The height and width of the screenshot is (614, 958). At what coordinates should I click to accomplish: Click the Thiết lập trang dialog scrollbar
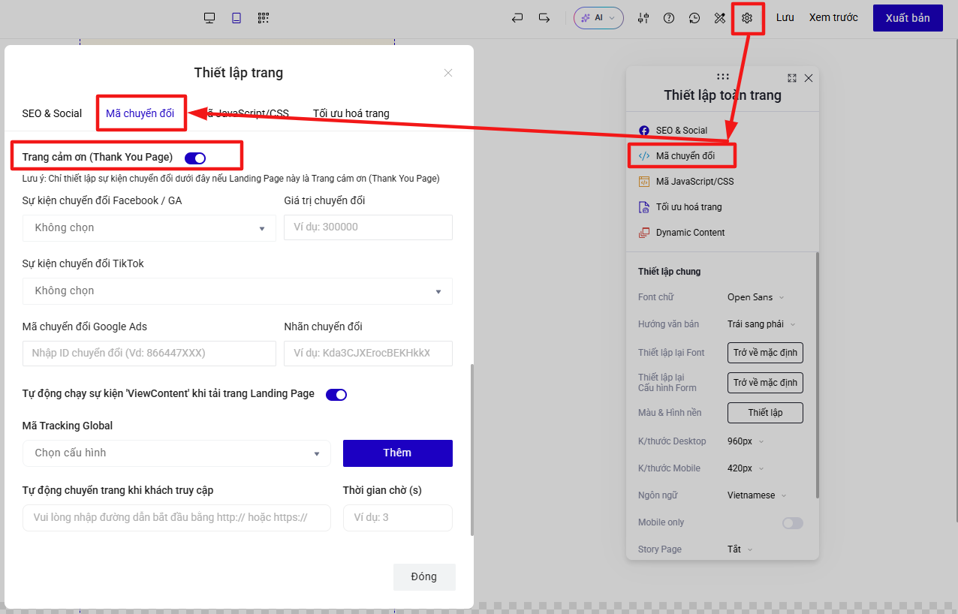pos(472,450)
